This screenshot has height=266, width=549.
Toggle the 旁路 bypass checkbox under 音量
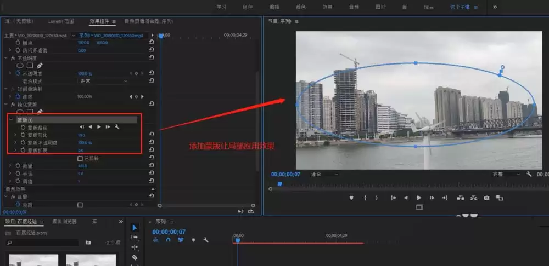pyautogui.click(x=80, y=205)
